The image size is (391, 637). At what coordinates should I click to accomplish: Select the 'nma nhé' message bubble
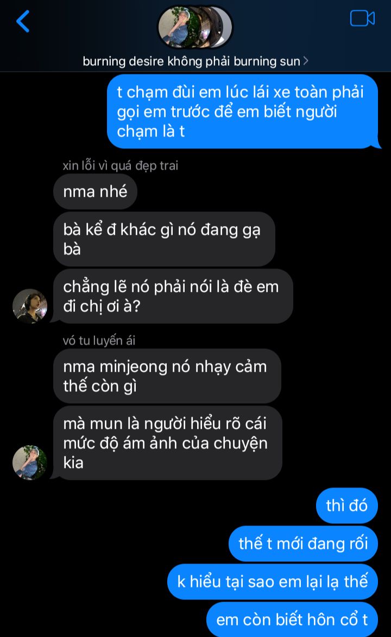[95, 191]
